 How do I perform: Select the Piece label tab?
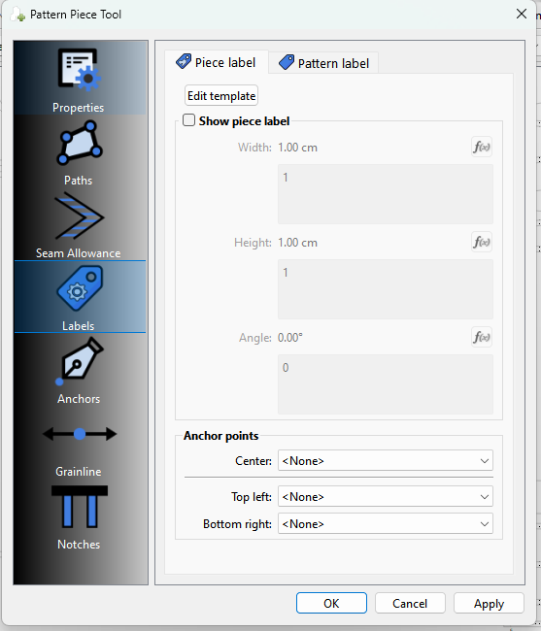217,62
